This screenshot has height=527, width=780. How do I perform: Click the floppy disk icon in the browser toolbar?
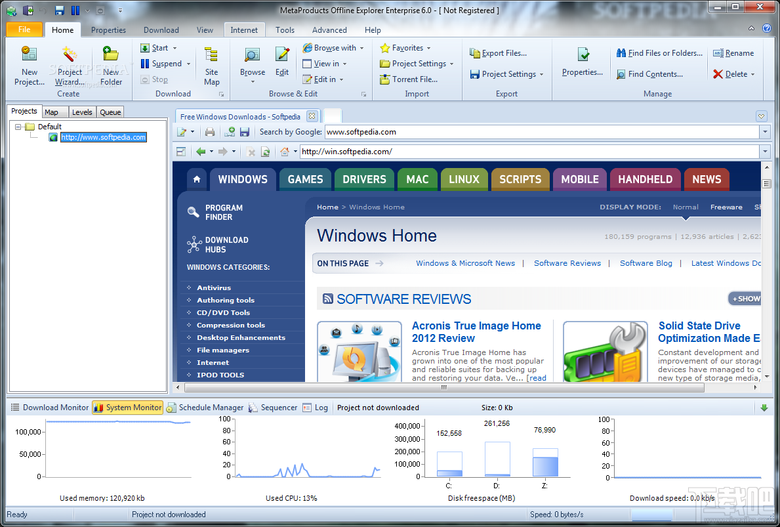[x=244, y=132]
